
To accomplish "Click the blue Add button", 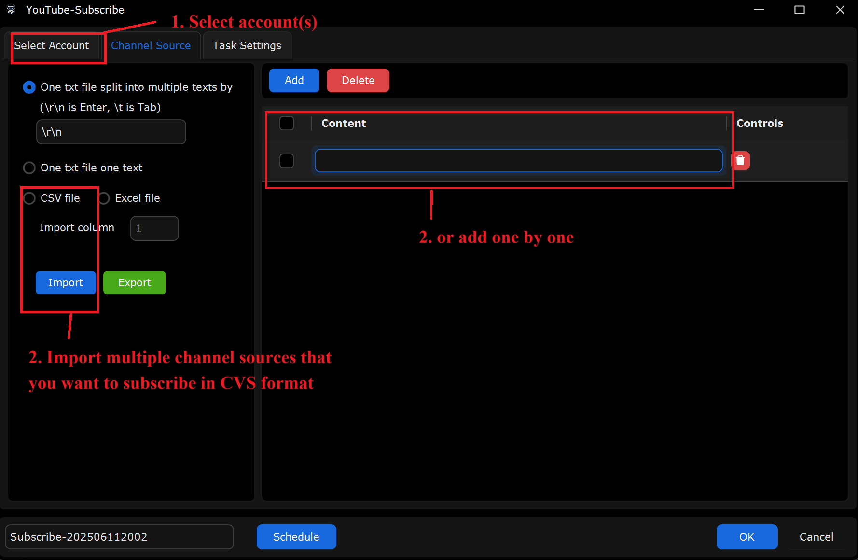I will tap(294, 80).
